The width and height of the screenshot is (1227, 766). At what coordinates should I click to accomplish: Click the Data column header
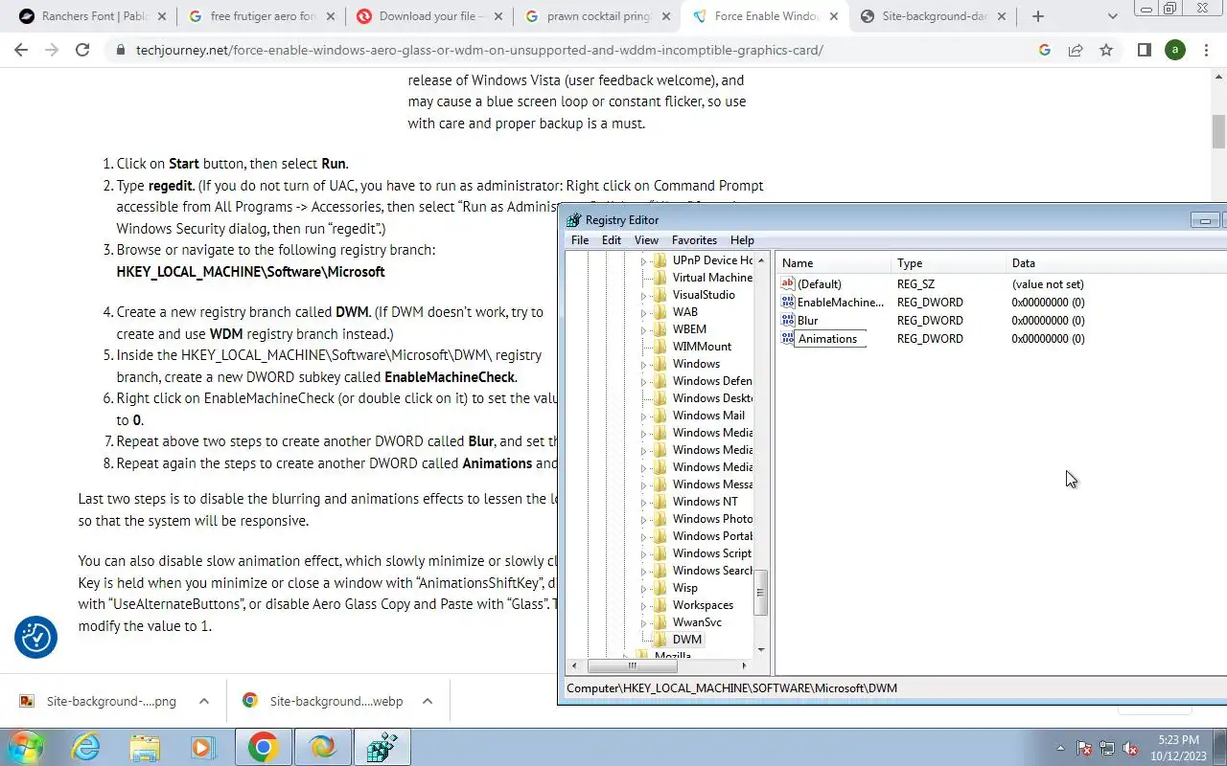[x=1117, y=263]
